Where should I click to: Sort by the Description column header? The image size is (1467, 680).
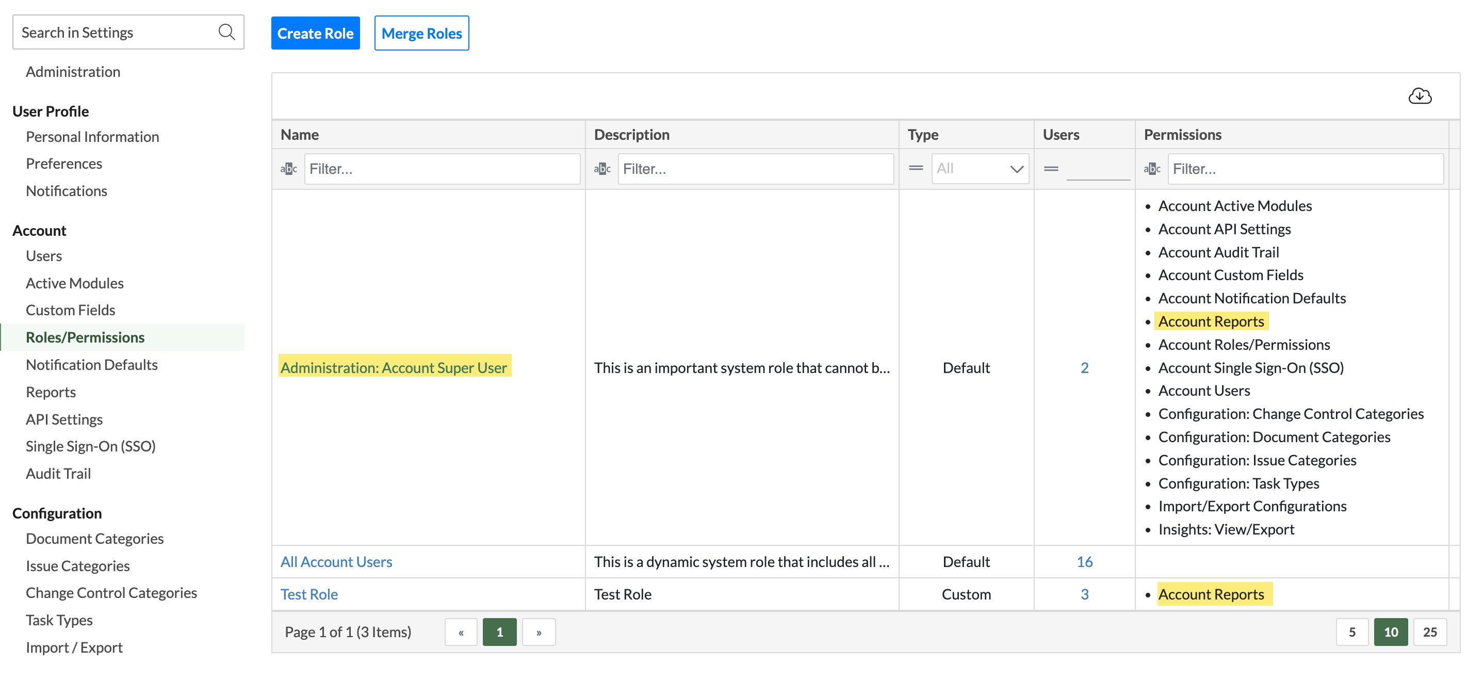pyautogui.click(x=741, y=135)
